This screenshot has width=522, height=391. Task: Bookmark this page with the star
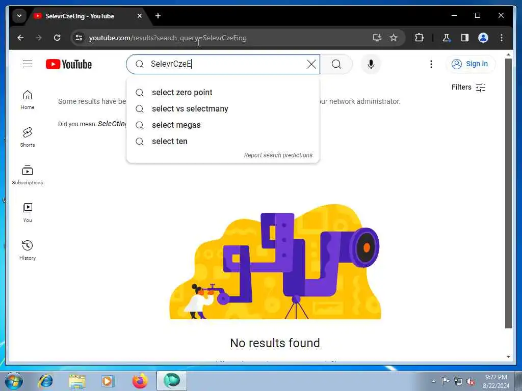[394, 38]
